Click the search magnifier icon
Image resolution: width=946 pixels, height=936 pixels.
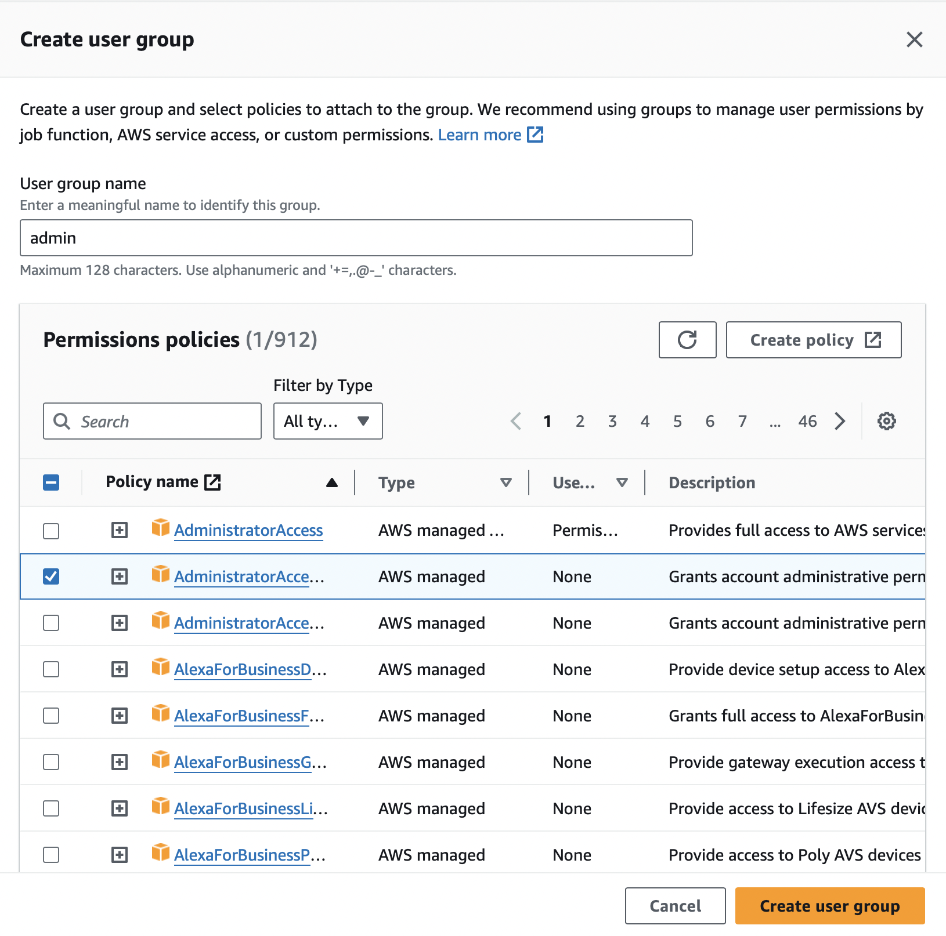click(62, 421)
